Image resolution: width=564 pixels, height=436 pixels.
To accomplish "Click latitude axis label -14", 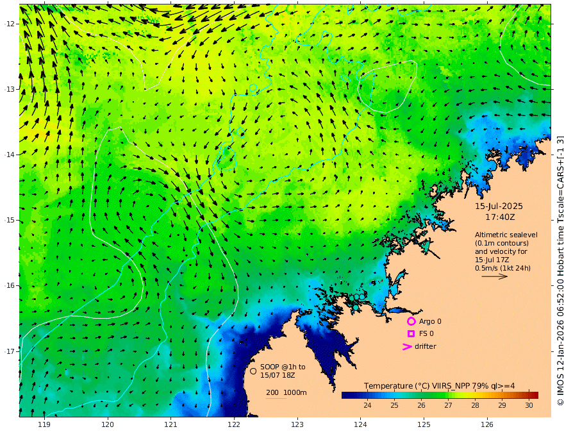I will [10, 155].
